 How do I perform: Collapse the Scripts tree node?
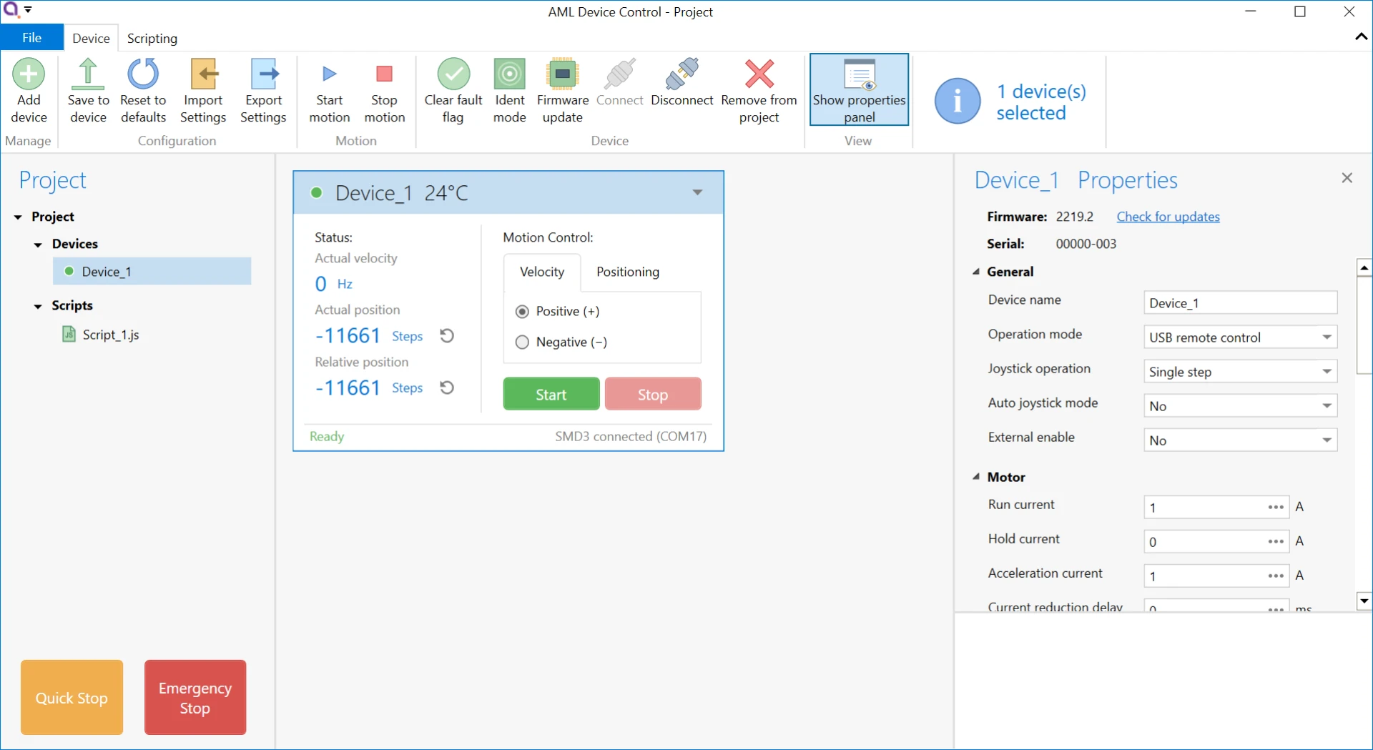click(x=38, y=306)
